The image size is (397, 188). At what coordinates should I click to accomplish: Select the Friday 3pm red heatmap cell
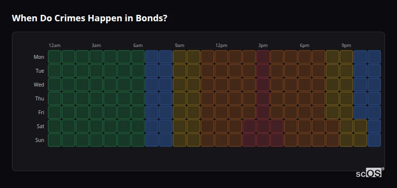(263, 112)
